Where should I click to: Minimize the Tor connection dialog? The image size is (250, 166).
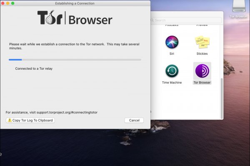8,3
